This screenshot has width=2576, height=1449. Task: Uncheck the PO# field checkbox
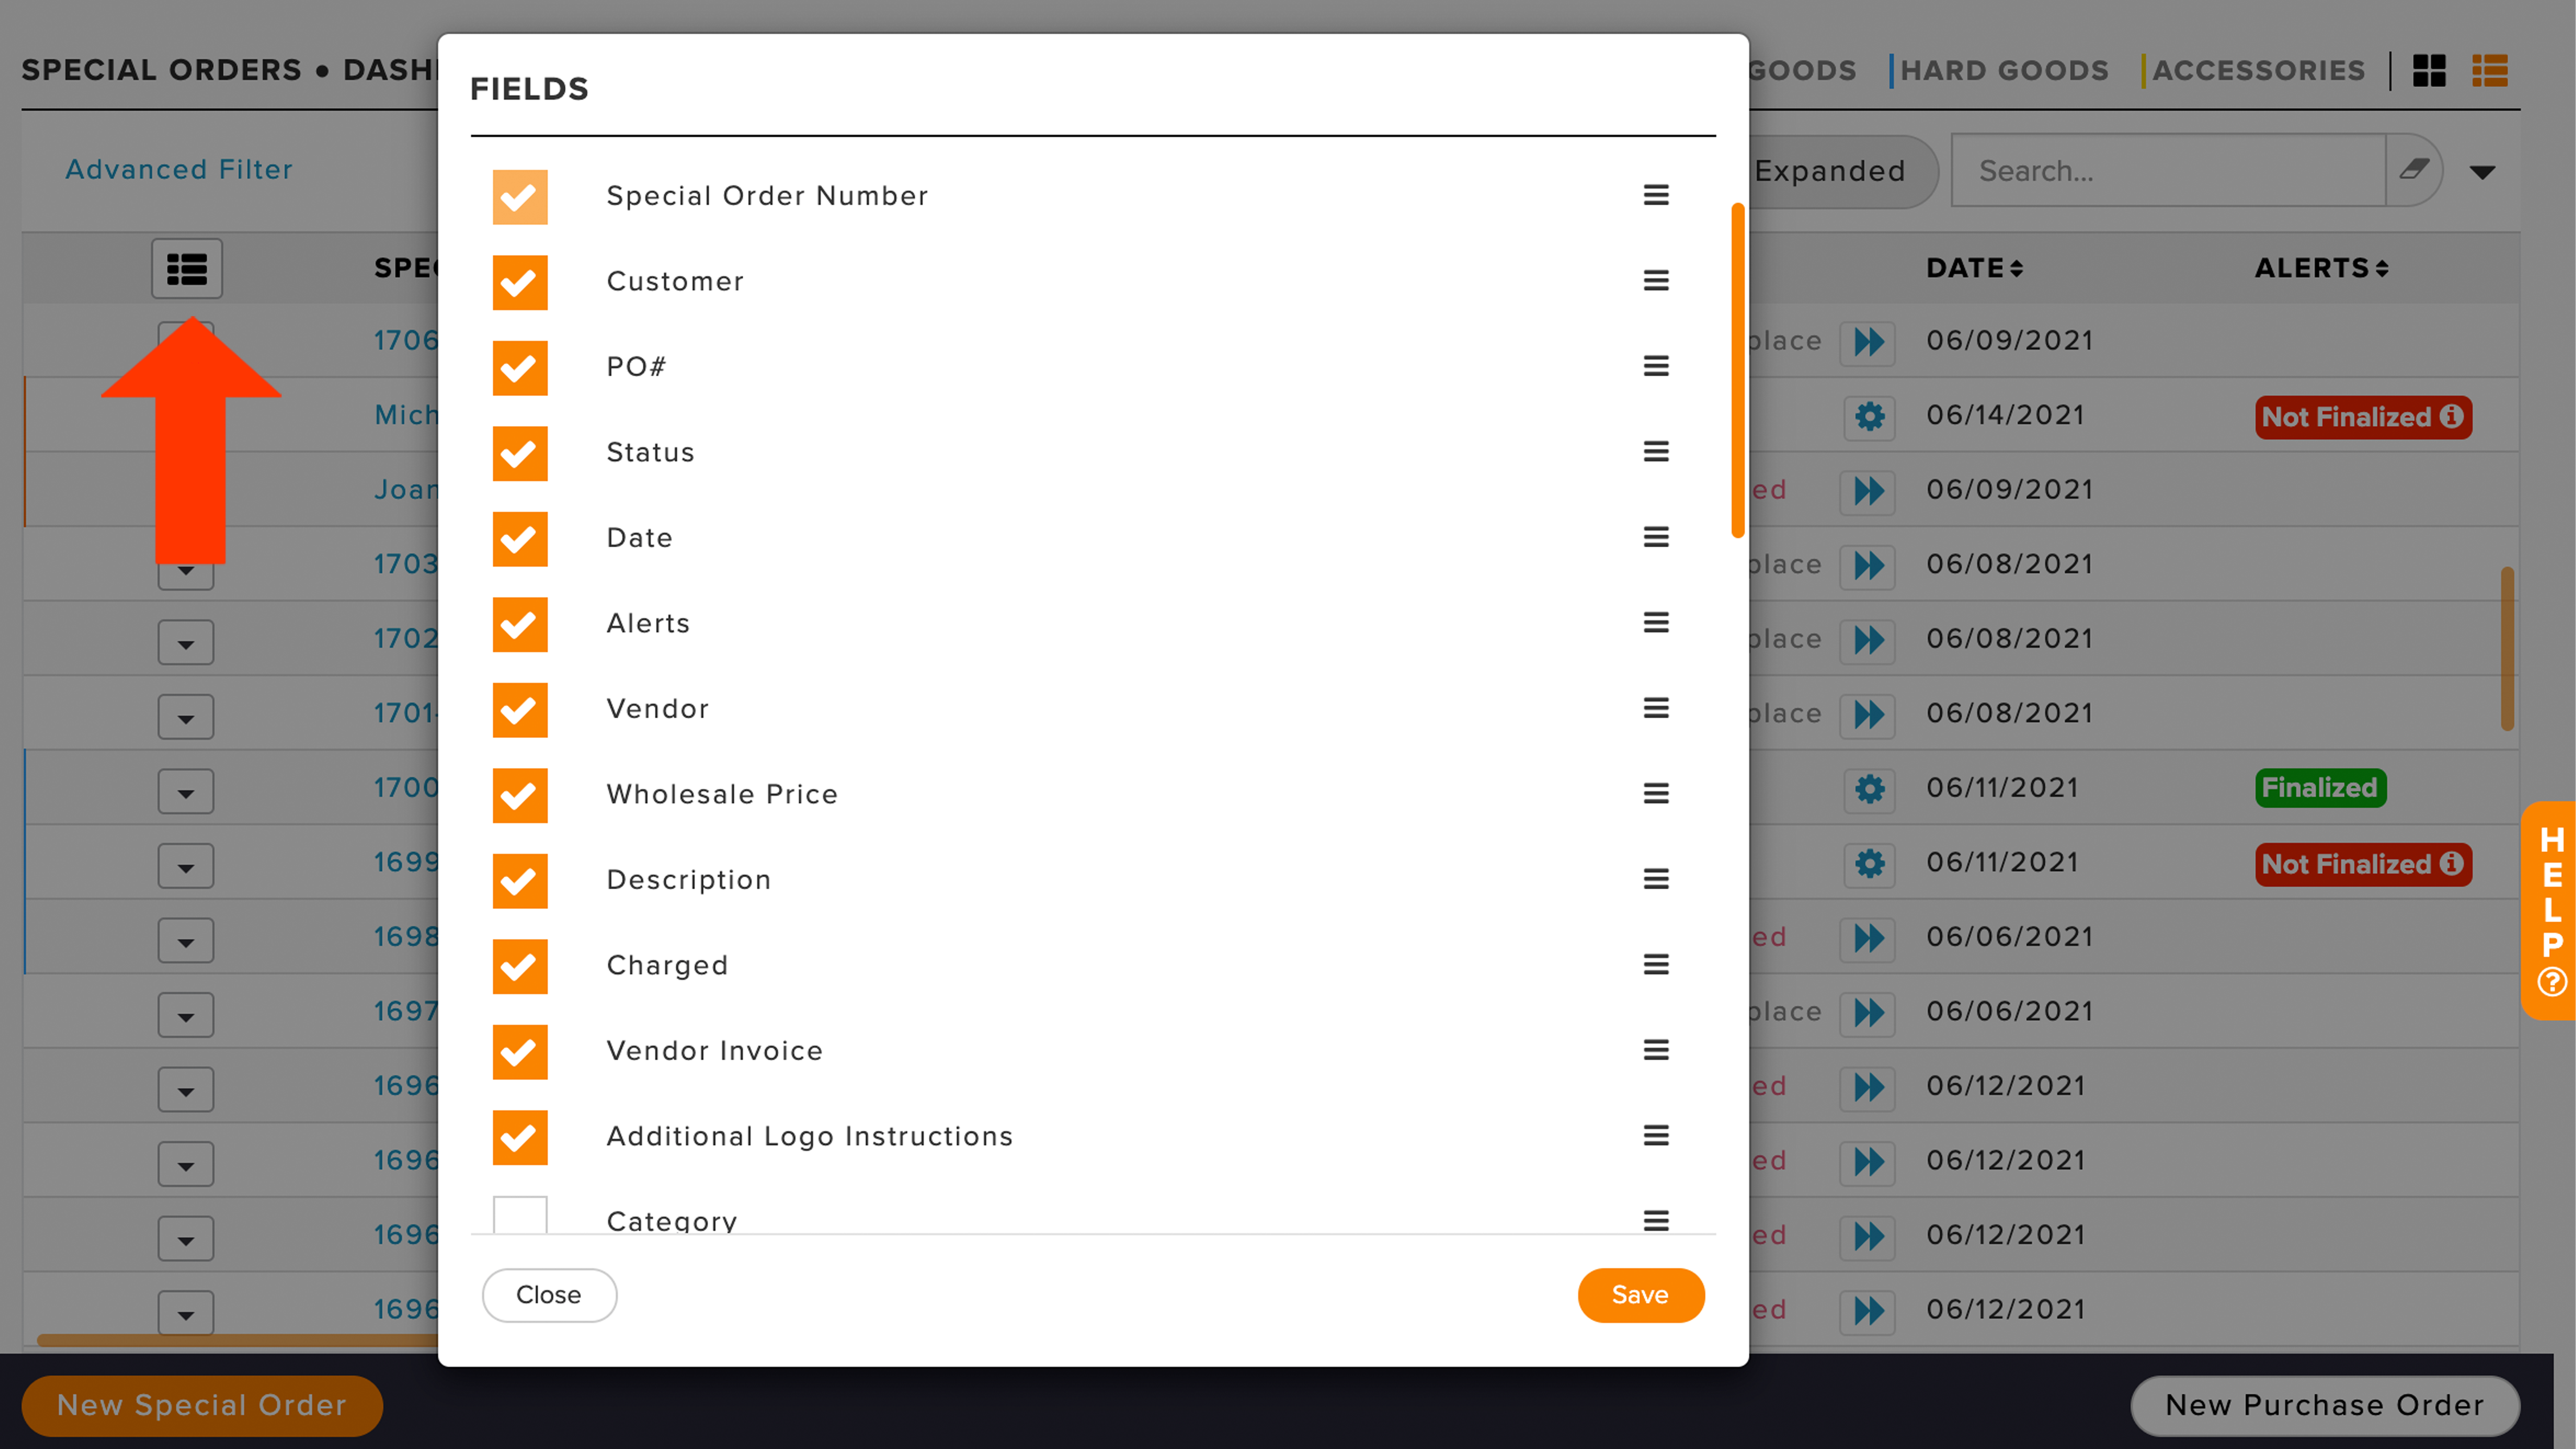520,367
